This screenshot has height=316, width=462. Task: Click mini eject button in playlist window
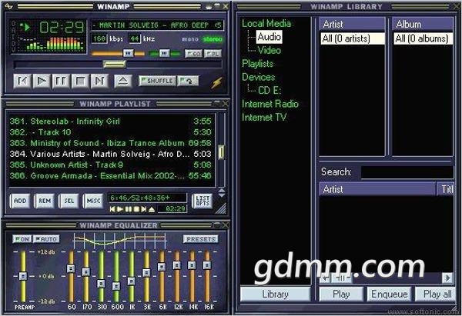152,209
